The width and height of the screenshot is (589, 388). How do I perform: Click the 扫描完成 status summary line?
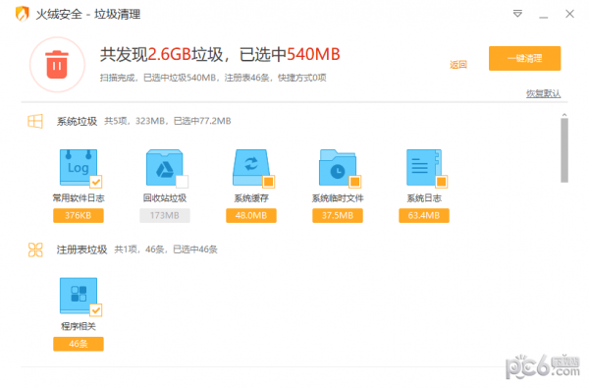tap(213, 78)
